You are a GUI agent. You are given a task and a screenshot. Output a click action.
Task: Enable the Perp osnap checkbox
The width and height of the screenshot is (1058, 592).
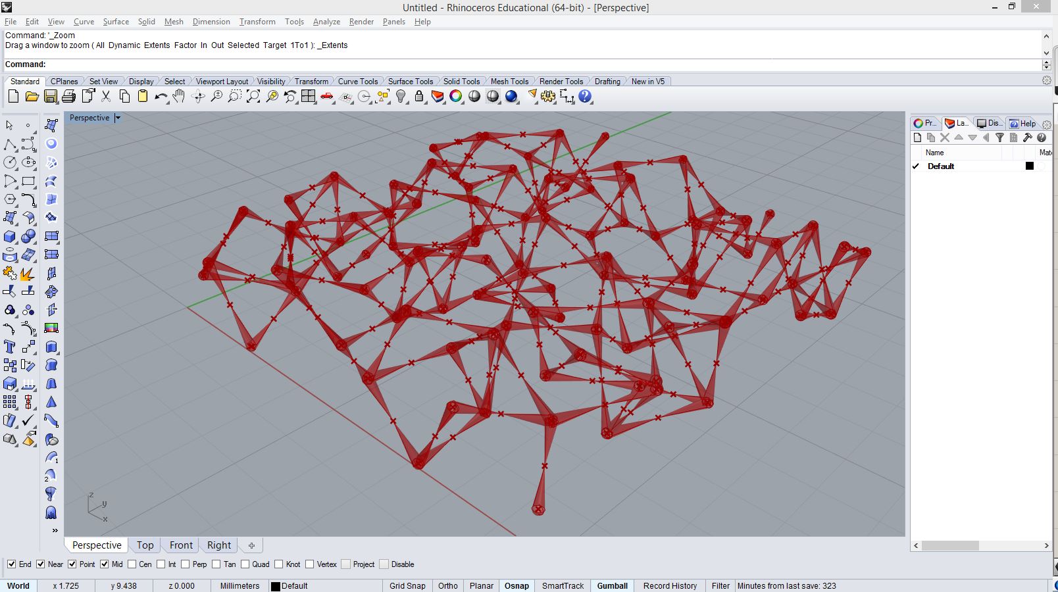186,564
